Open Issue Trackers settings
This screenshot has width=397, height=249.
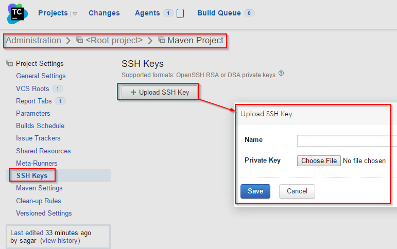pos(38,138)
